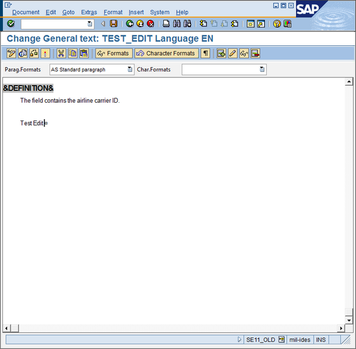Click the SE11_OLD status bar entry
356x349 pixels.
[261, 340]
